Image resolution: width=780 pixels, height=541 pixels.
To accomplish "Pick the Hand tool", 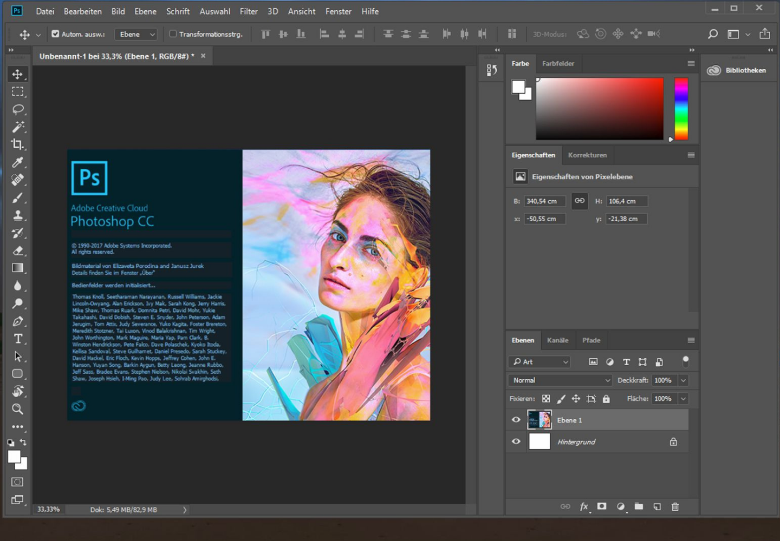I will click(18, 391).
